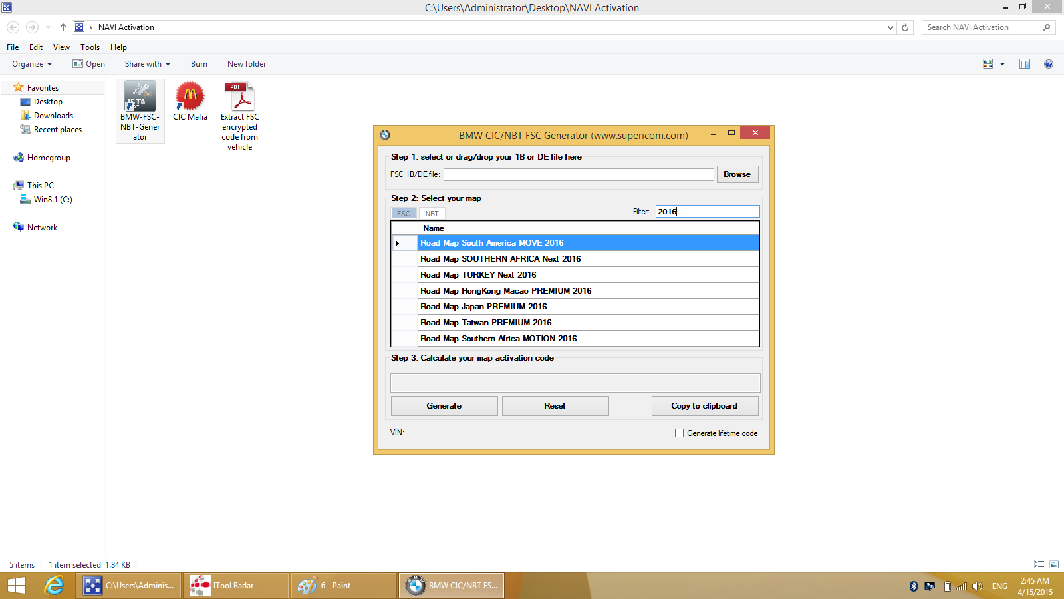Change view layout icon in Explorer toolbar
1064x599 pixels.
point(988,64)
